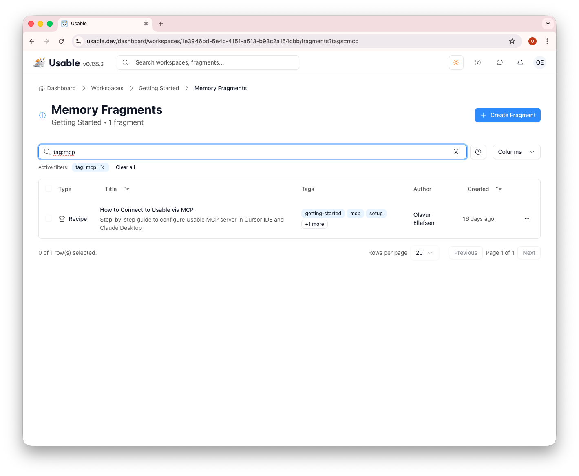Open the row actions ellipsis for the Recipe
This screenshot has height=476, width=579.
pyautogui.click(x=527, y=219)
